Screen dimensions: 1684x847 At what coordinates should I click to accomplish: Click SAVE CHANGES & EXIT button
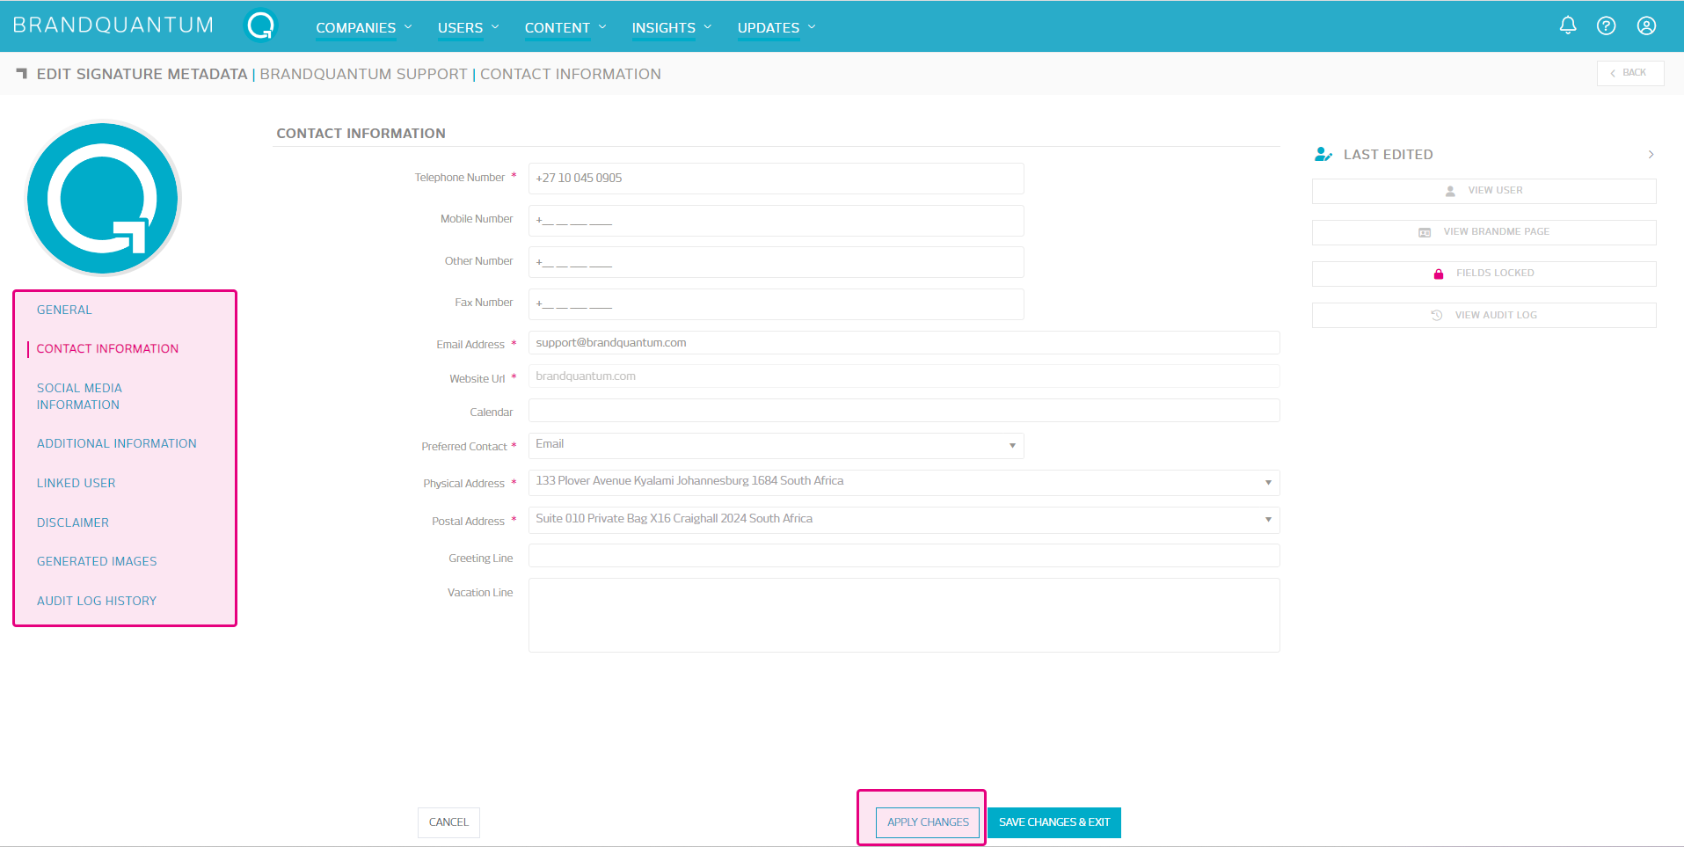click(1054, 822)
